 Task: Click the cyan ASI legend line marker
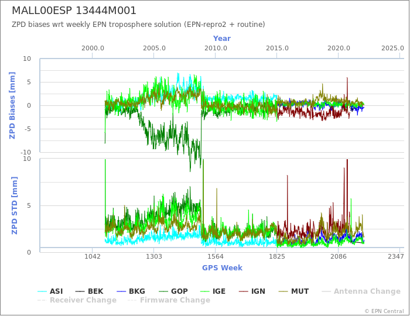click(42, 291)
